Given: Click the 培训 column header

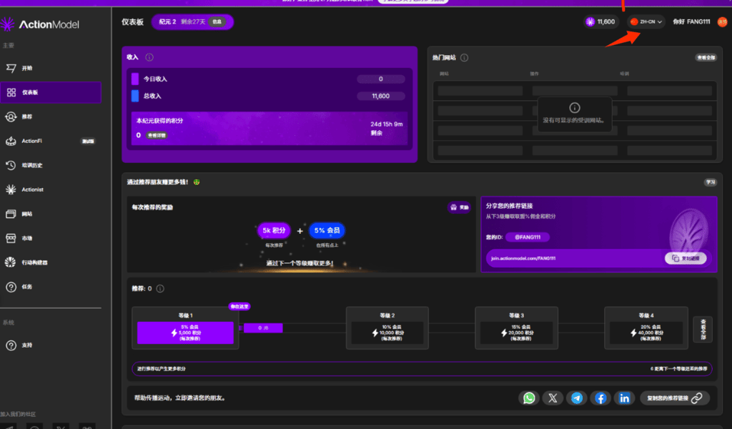Looking at the screenshot, I should 624,74.
